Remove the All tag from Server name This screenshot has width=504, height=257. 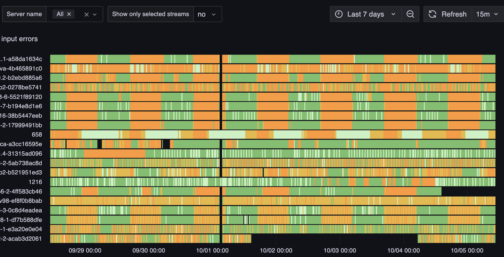[x=69, y=14]
